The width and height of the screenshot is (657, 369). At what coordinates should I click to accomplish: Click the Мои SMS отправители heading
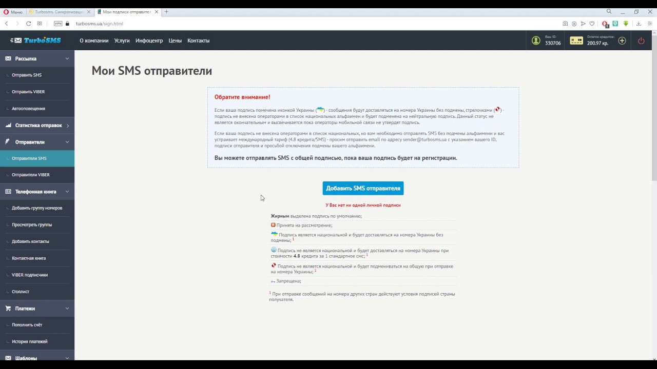pyautogui.click(x=152, y=71)
